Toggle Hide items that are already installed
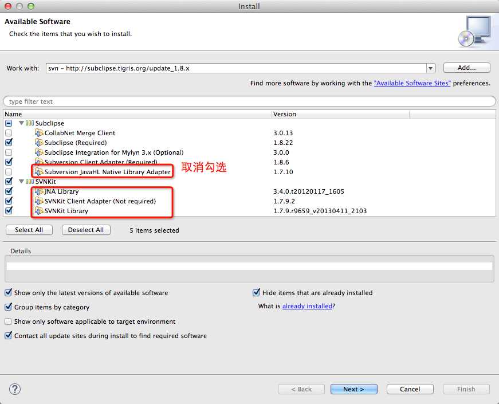Image resolution: width=499 pixels, height=404 pixels. (256, 293)
